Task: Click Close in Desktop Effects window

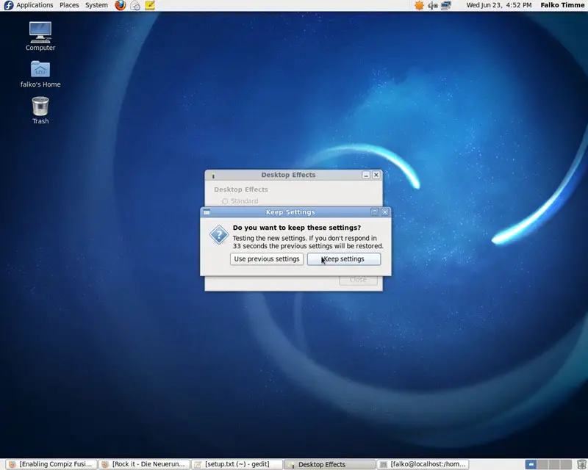Action: click(x=358, y=280)
